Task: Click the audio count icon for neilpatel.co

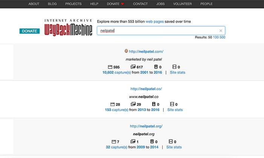Action: (x=154, y=104)
